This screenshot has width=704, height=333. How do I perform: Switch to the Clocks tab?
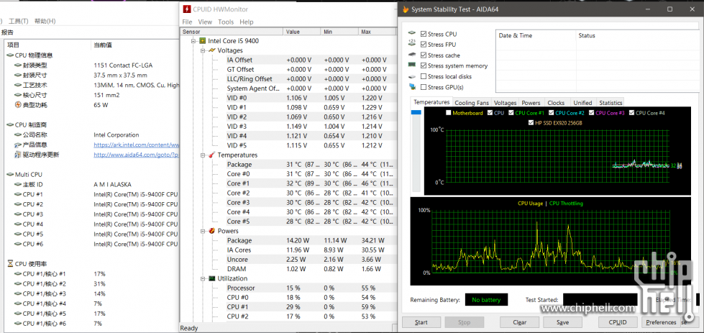(x=556, y=103)
